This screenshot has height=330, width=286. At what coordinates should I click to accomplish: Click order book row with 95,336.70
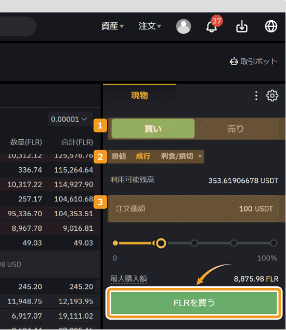50,214
